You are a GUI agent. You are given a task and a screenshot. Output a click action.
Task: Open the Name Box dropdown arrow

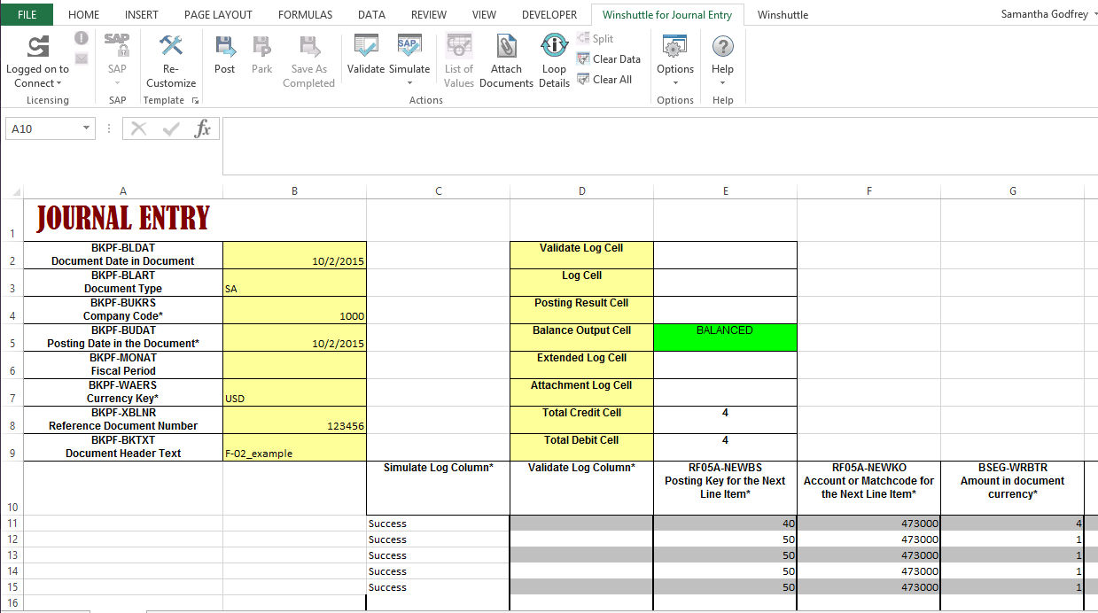(86, 128)
